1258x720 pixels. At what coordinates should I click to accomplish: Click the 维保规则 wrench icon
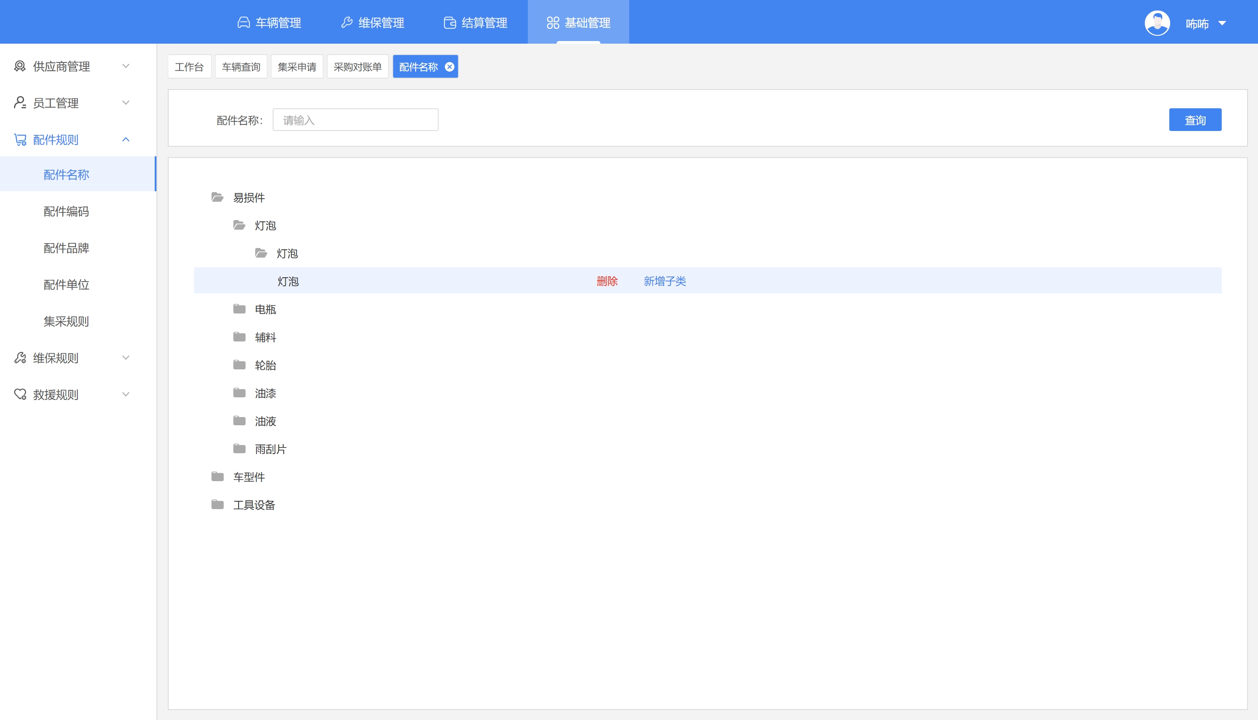(20, 358)
